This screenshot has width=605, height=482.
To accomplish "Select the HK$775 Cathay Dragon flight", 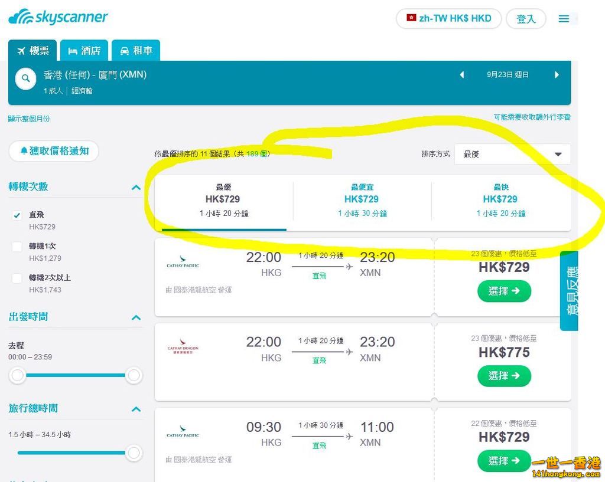I will [504, 376].
